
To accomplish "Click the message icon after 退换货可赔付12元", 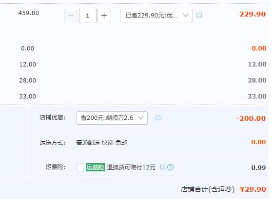I will click(x=163, y=167).
